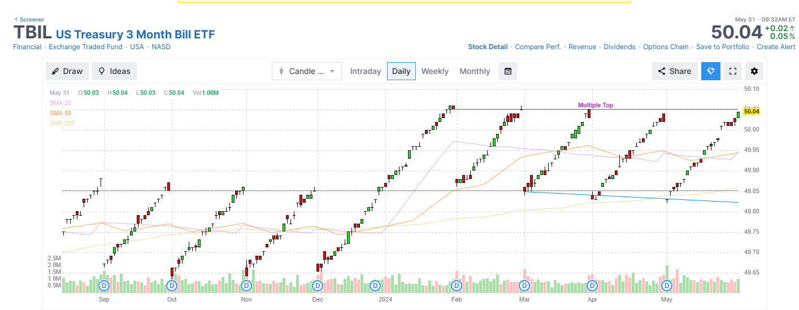The height and width of the screenshot is (310, 799).
Task: Select the SMA 50 legend label
Action: (x=60, y=113)
